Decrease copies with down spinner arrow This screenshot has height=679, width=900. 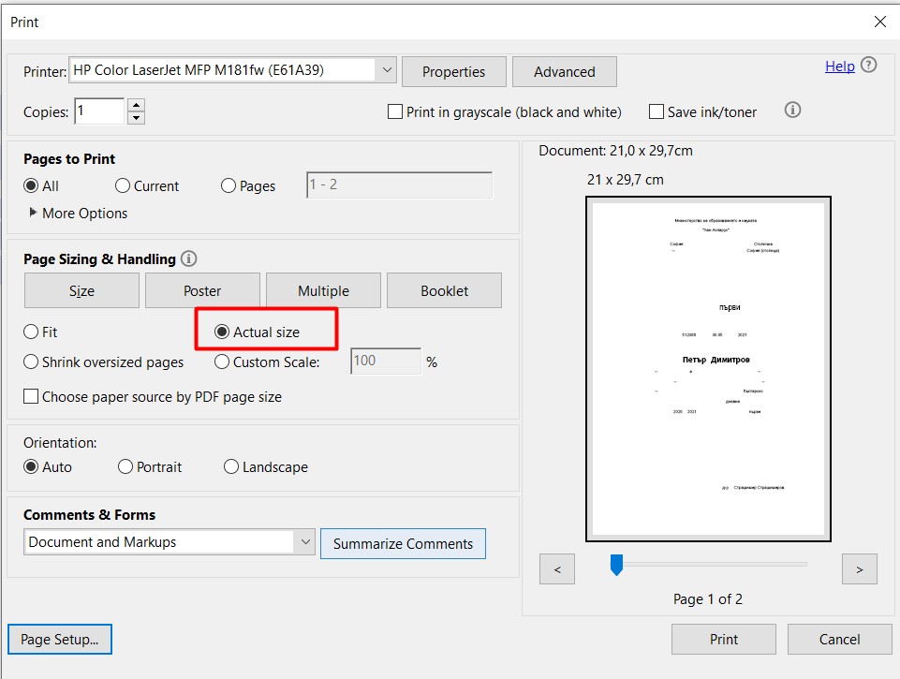(x=137, y=118)
